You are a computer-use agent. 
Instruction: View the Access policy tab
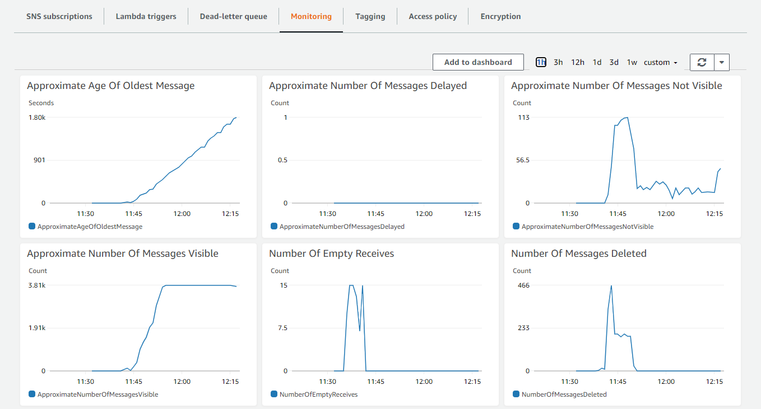(x=433, y=16)
